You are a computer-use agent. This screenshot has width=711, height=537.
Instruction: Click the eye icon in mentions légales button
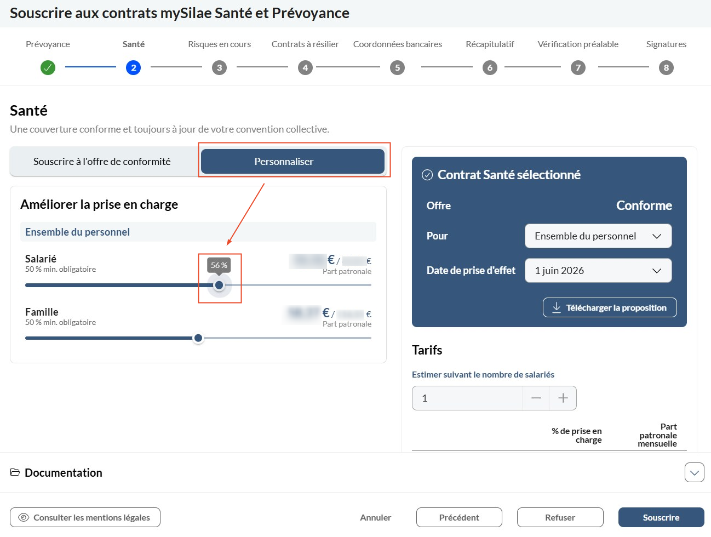24,517
